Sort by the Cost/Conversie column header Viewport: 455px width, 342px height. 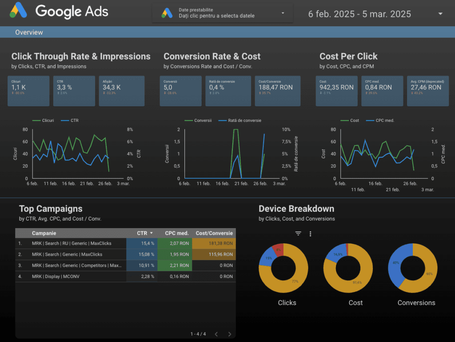214,233
